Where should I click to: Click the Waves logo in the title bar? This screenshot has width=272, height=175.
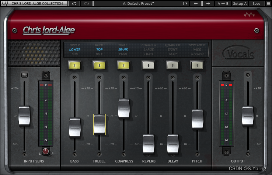coord(5,3)
